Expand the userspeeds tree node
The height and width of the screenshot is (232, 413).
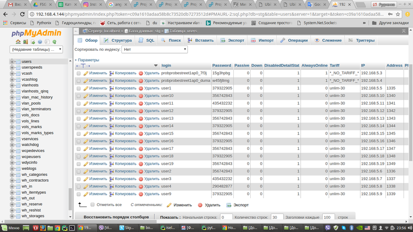coord(12,67)
